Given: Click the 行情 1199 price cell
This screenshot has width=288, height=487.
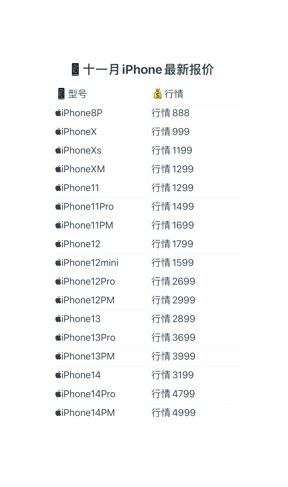Looking at the screenshot, I should pos(196,151).
